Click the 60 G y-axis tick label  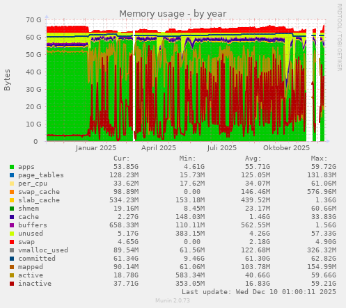[x=33, y=38]
